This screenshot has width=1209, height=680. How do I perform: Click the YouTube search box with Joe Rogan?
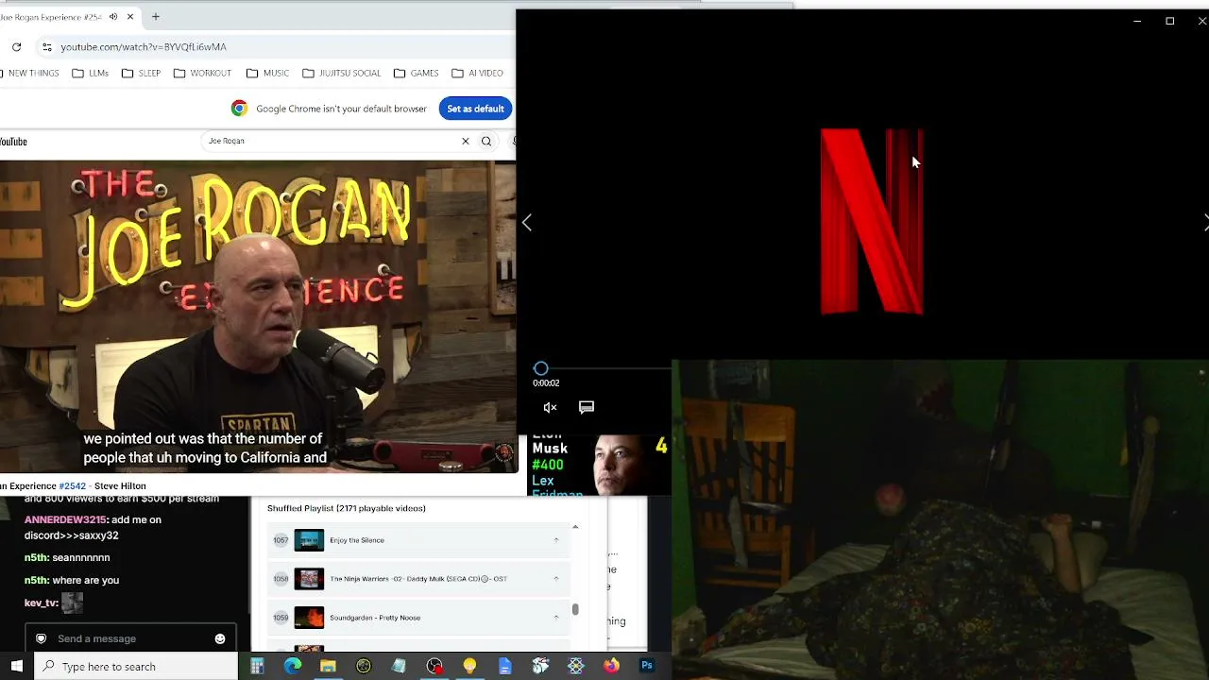click(x=331, y=141)
